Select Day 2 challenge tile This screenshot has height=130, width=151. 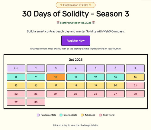(x=36, y=68)
